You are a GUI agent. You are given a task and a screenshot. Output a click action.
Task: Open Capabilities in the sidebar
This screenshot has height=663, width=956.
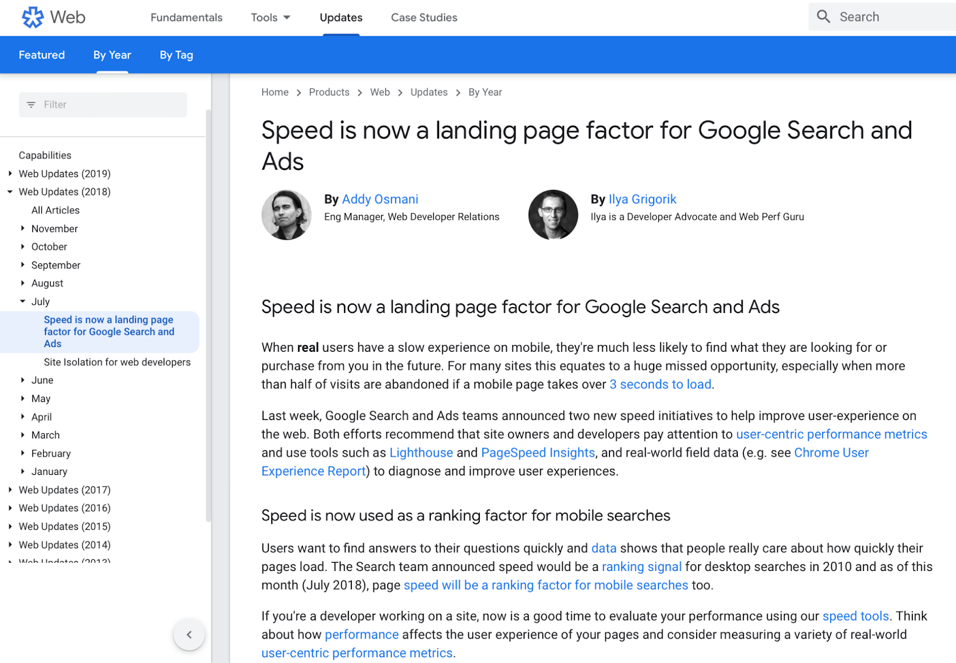pos(45,155)
